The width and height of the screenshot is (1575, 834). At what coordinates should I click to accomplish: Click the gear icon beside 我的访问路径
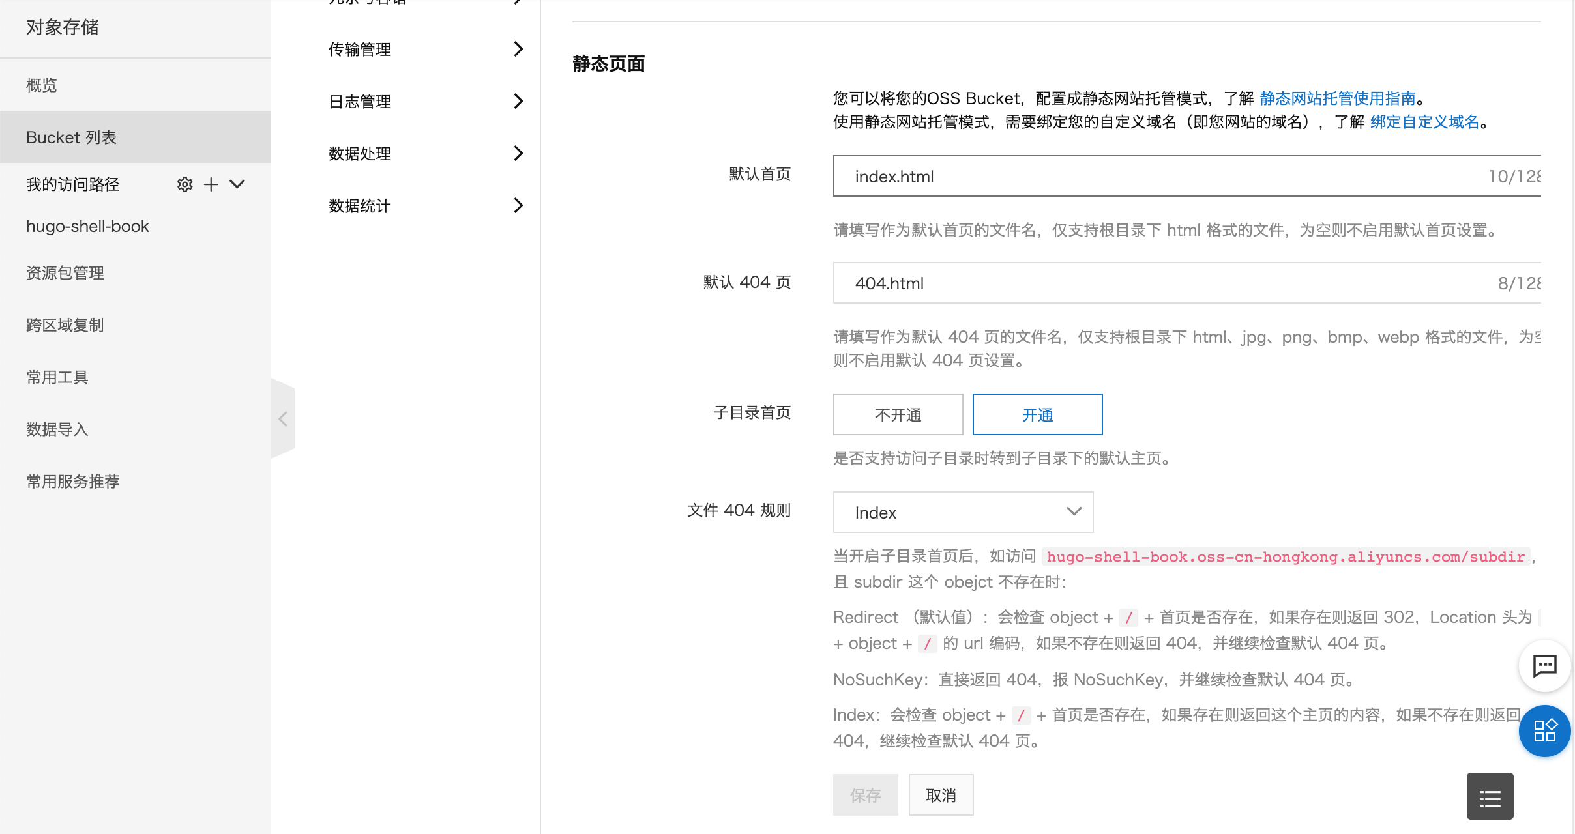click(184, 184)
